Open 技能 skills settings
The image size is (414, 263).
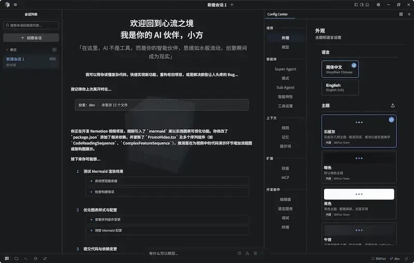click(x=286, y=168)
